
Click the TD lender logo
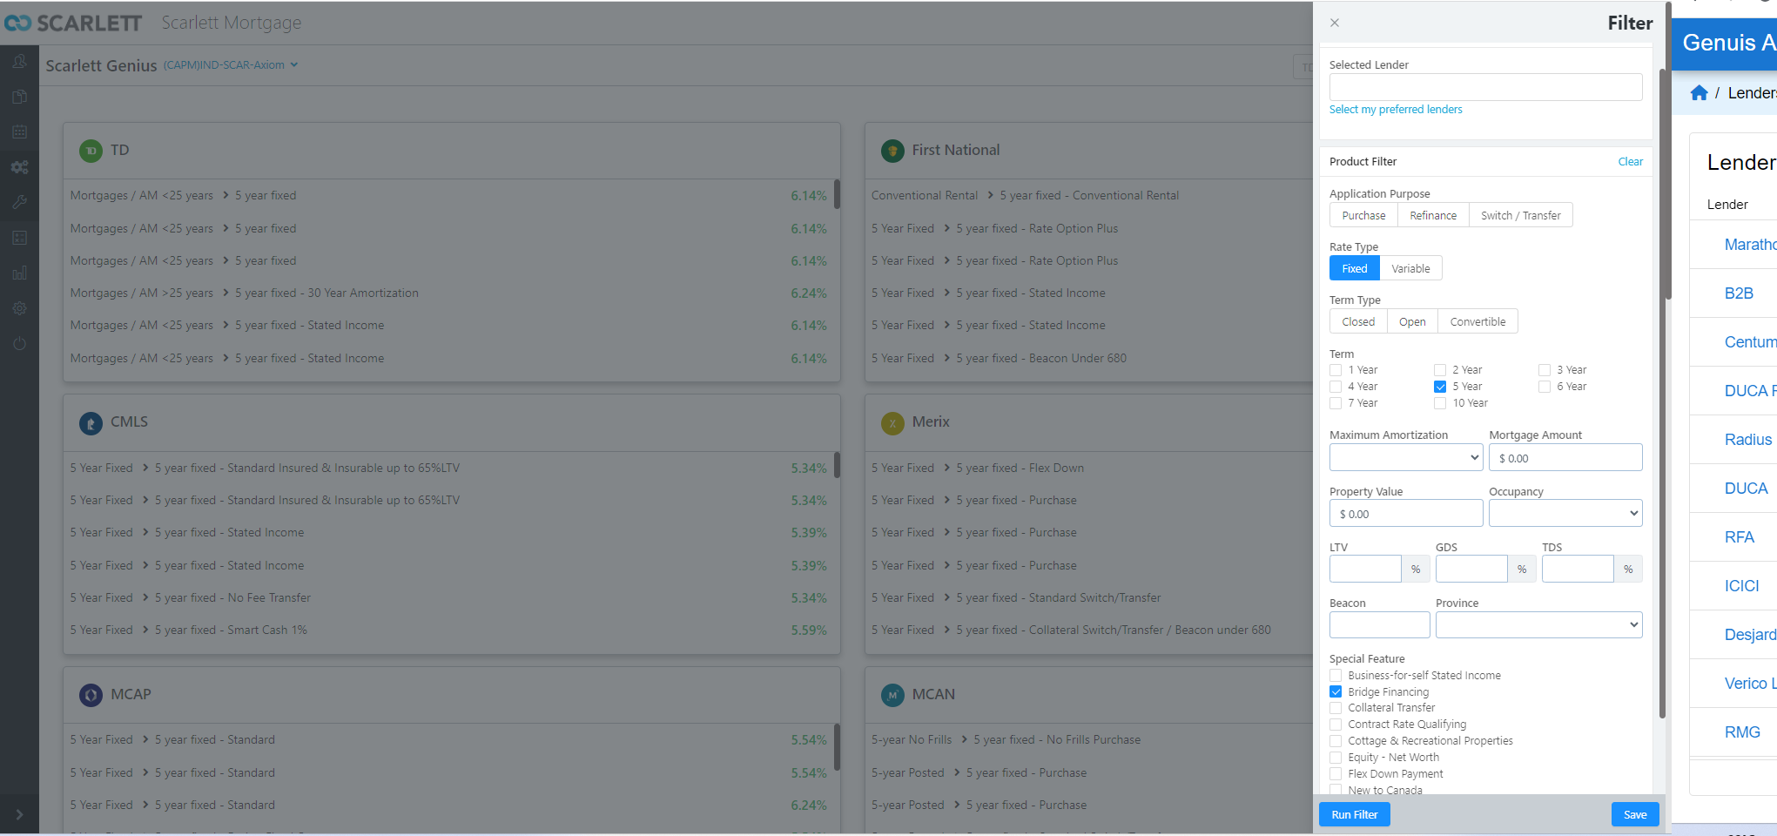click(91, 151)
